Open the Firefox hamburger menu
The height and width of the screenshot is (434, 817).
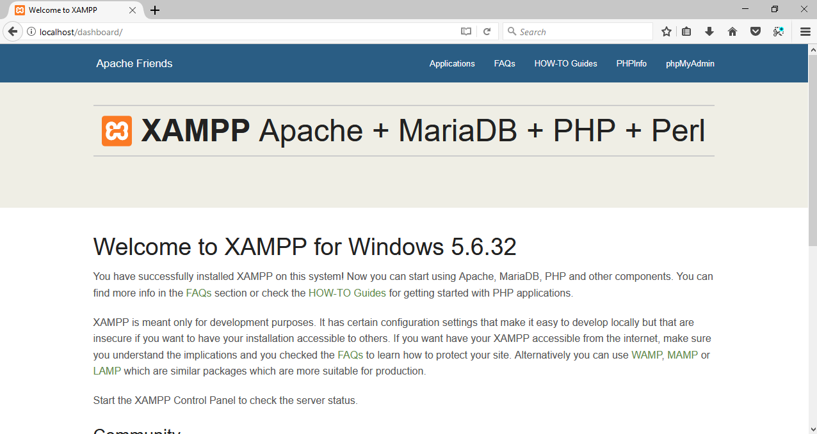(x=805, y=31)
